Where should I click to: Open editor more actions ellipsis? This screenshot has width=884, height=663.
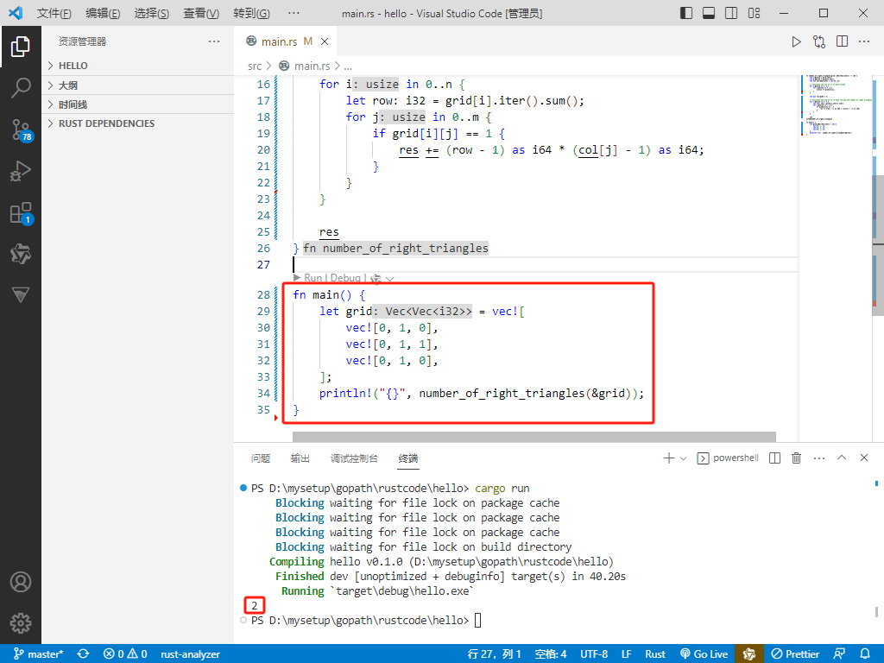click(864, 41)
